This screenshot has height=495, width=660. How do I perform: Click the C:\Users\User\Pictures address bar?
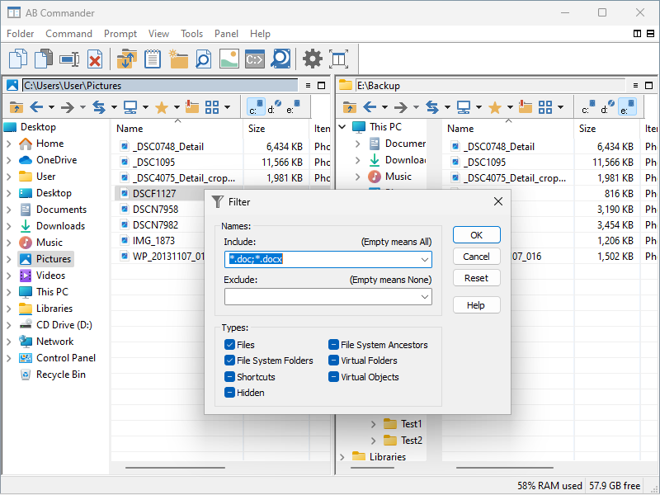tap(160, 86)
